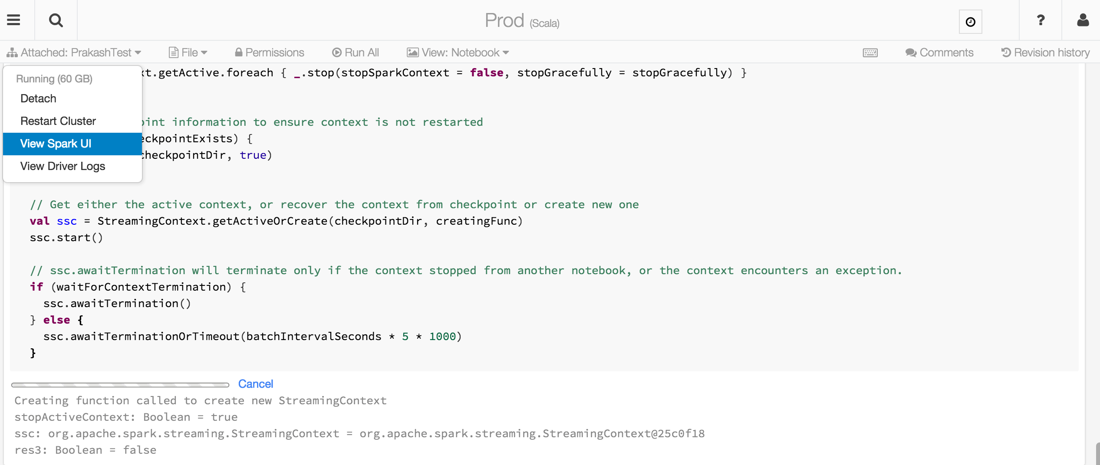Click the notebook title Prod
1100x465 pixels.
504,20
